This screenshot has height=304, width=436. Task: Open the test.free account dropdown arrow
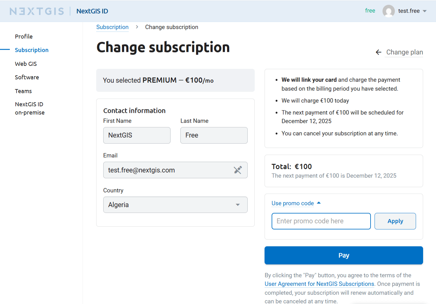(x=425, y=11)
